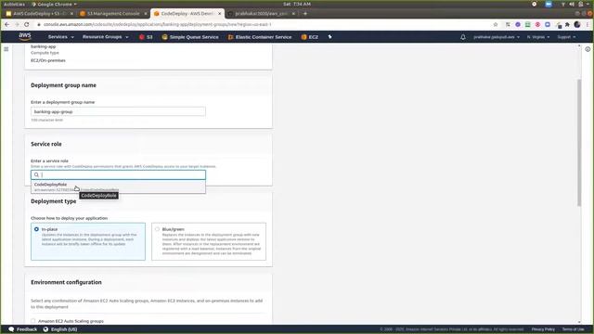Open the Chrome three-dot menu
This screenshot has width=594, height=334.
(x=588, y=24)
